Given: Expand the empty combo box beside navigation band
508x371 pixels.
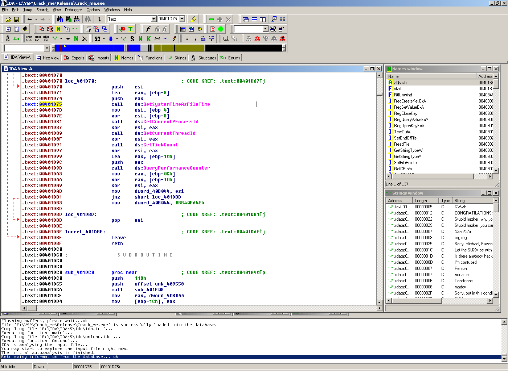Looking at the screenshot, I should coord(47,48).
